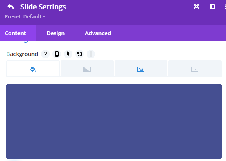Show help for the Background option

click(x=45, y=54)
